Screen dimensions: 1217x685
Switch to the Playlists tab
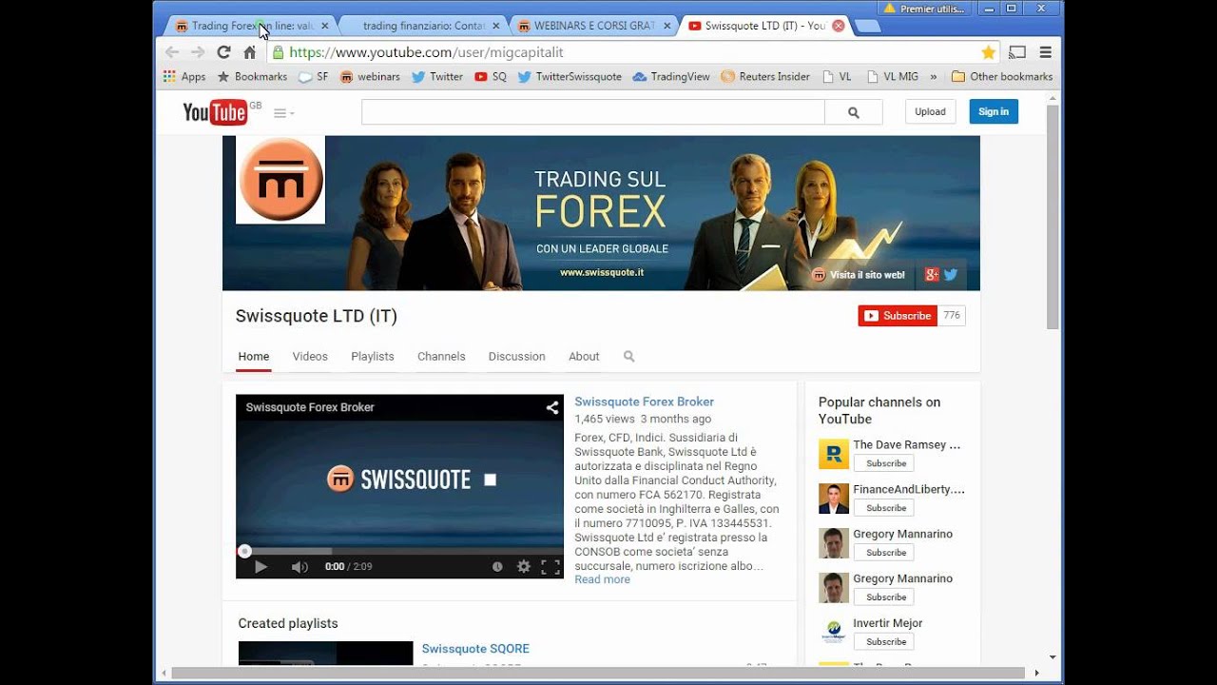(x=373, y=357)
